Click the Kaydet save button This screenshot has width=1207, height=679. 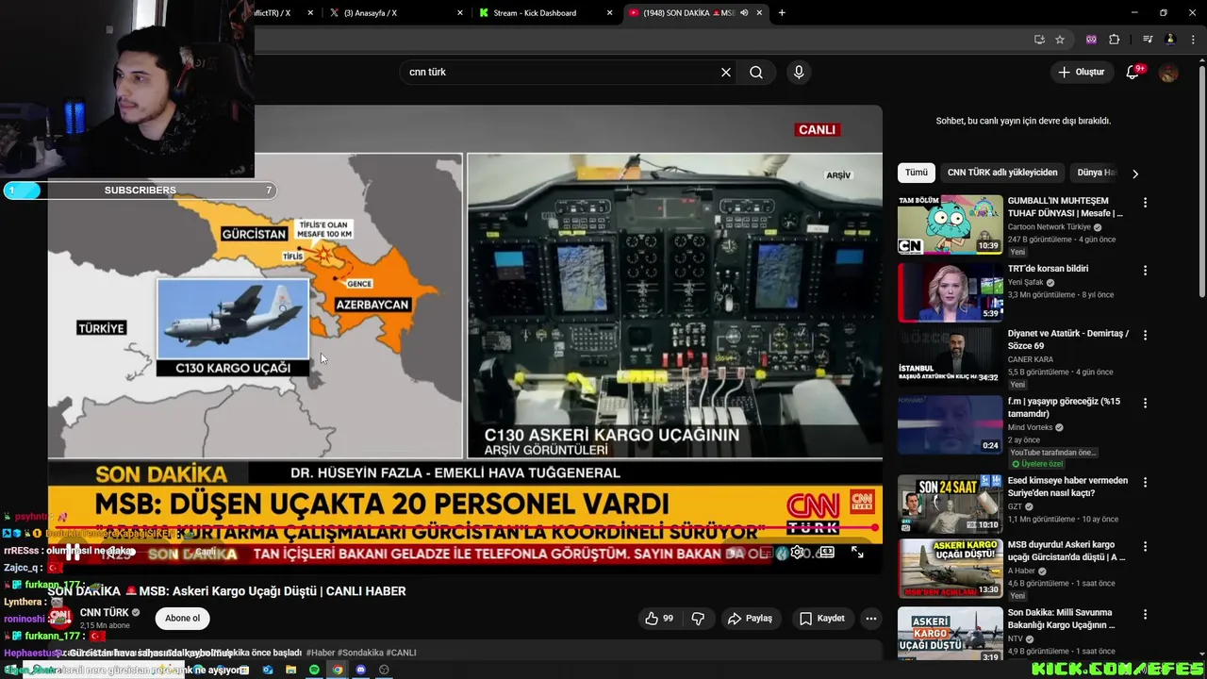[822, 619]
